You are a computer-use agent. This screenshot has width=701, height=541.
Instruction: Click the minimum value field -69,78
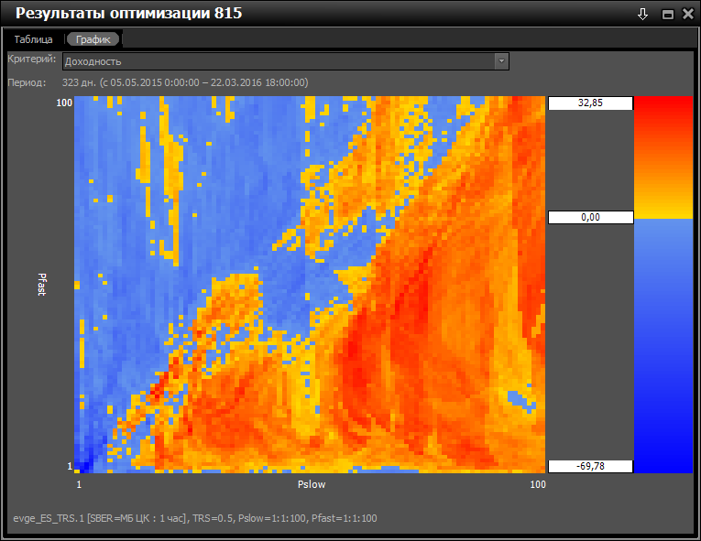pyautogui.click(x=590, y=467)
